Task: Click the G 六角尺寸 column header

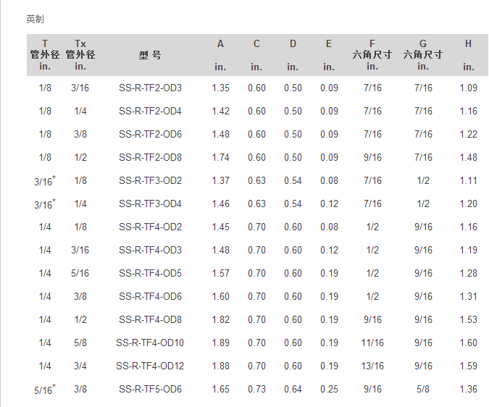Action: pos(423,55)
